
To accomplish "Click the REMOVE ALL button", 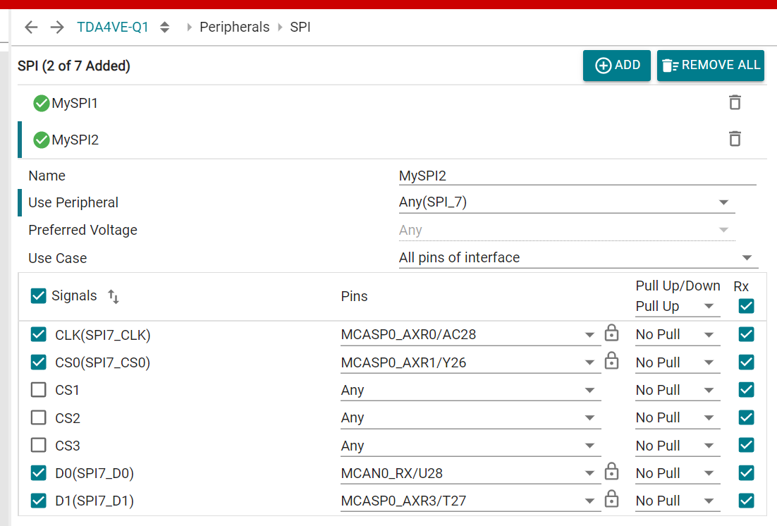I will (711, 66).
